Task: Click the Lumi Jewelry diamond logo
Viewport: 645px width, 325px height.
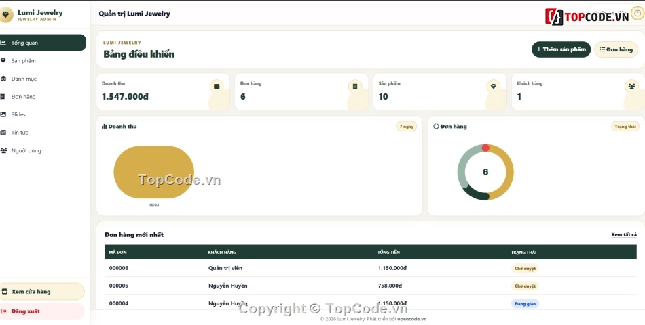Action: 5,15
